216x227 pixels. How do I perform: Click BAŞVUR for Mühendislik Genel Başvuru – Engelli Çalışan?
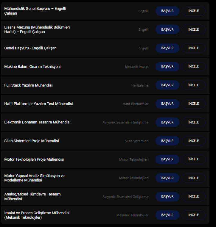click(167, 11)
